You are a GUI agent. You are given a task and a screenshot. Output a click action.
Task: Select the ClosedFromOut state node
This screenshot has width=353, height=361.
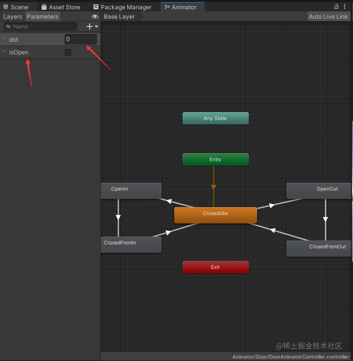[319, 248]
